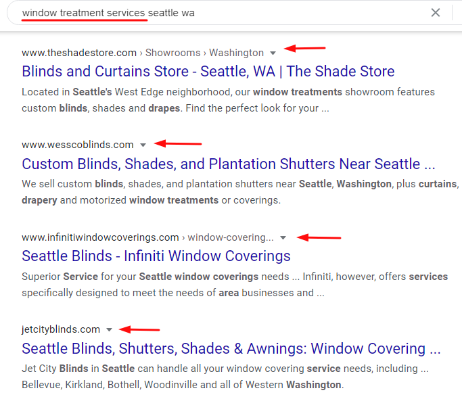This screenshot has width=462, height=399.
Task: Click the snippet starting 'Jet City Blinds in Seattle'
Action: pos(225,377)
